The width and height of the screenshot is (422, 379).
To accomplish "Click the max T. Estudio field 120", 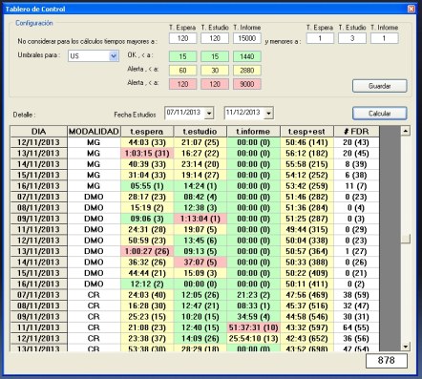I will pos(215,38).
